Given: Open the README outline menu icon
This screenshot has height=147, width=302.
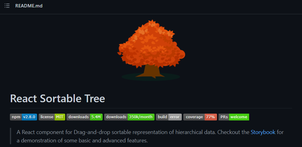Looking at the screenshot, I should (x=7, y=6).
